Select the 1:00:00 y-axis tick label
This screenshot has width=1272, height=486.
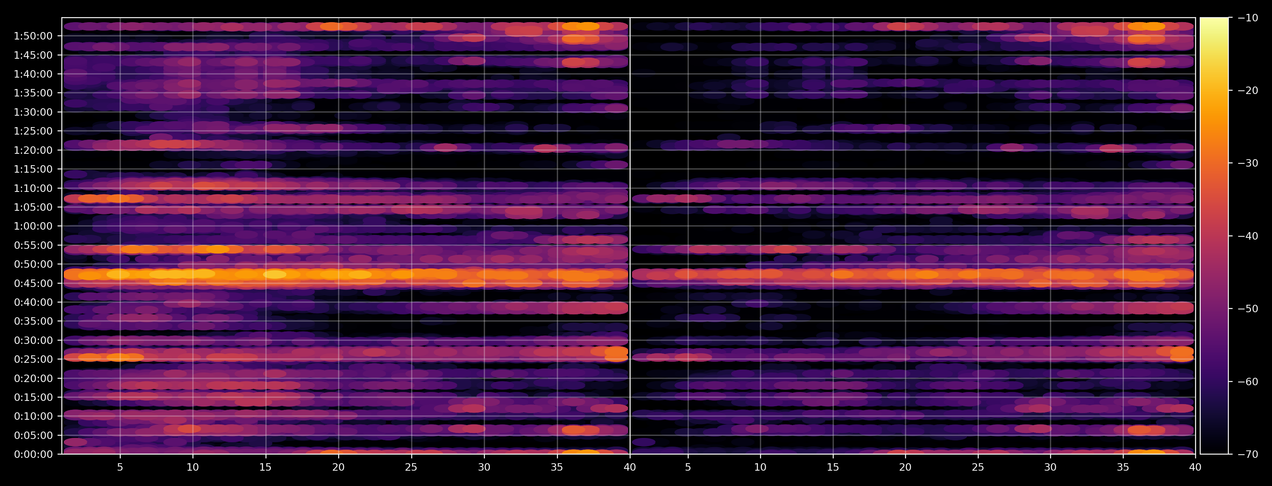(33, 226)
